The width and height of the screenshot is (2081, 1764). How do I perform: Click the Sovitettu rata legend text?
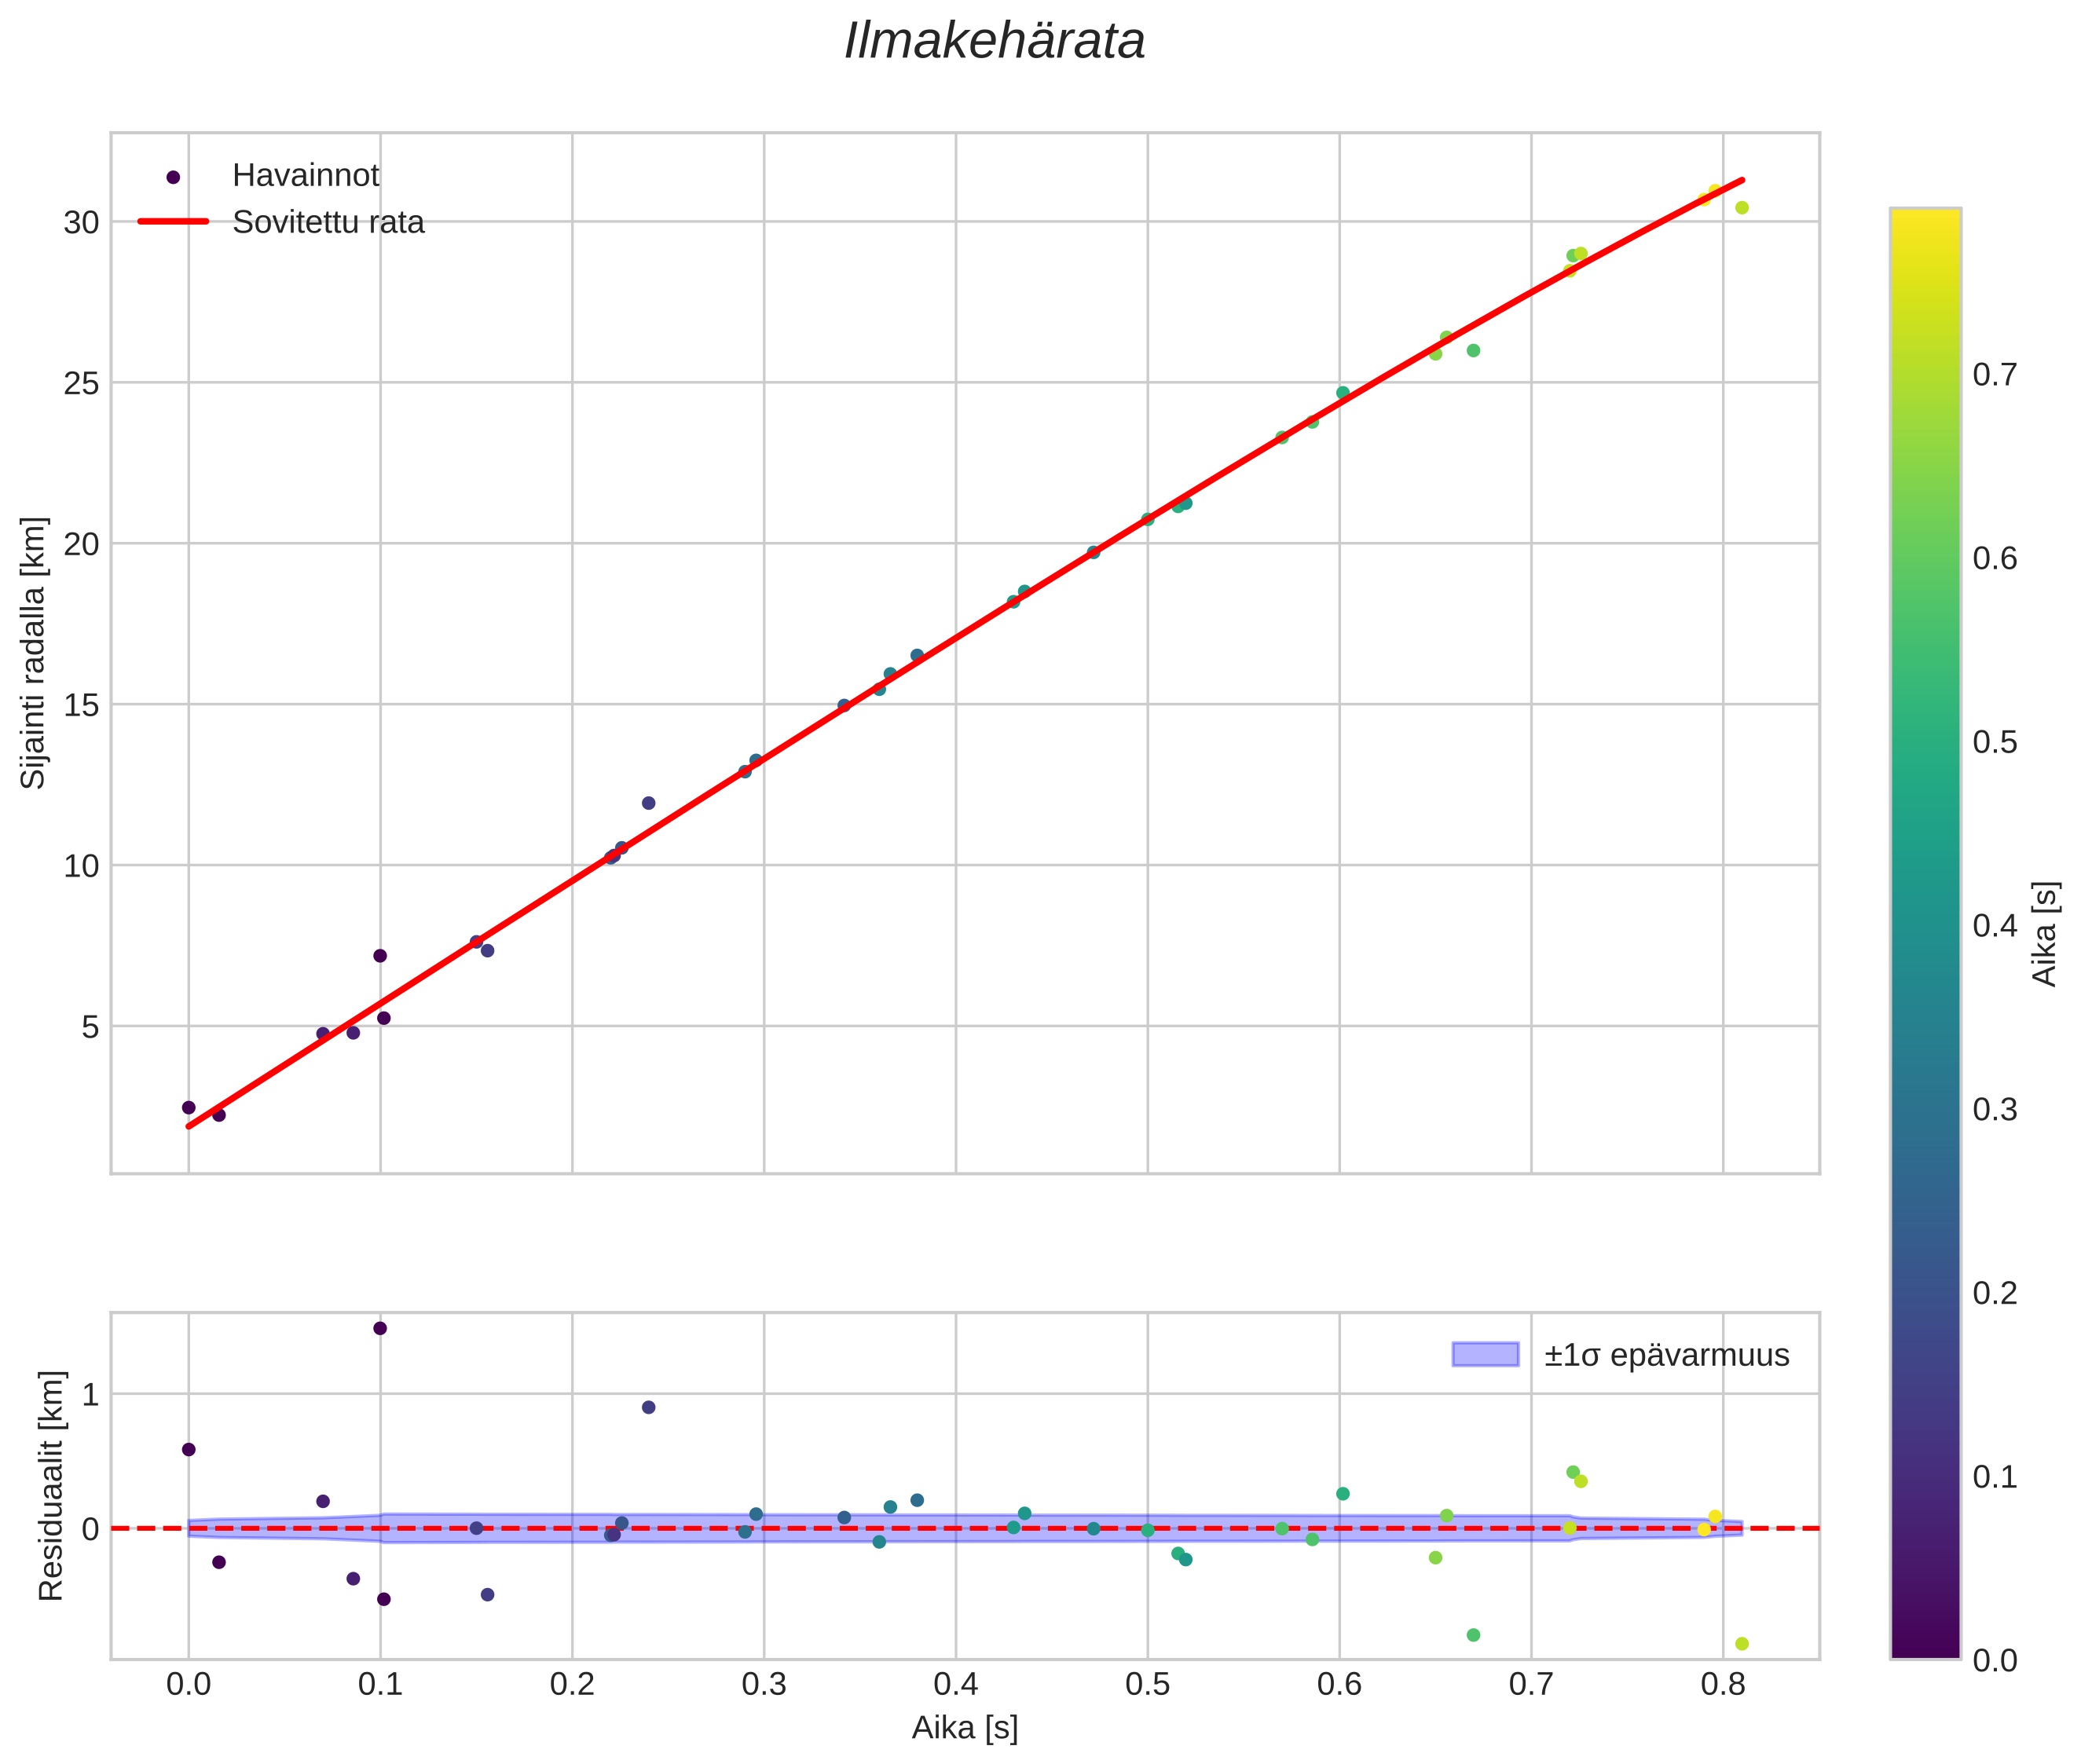coord(328,222)
